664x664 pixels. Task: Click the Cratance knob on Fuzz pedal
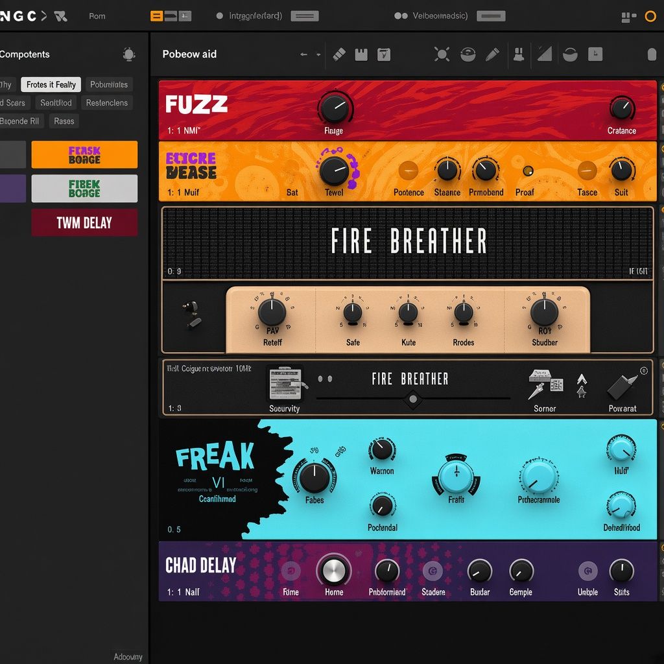pyautogui.click(x=622, y=108)
